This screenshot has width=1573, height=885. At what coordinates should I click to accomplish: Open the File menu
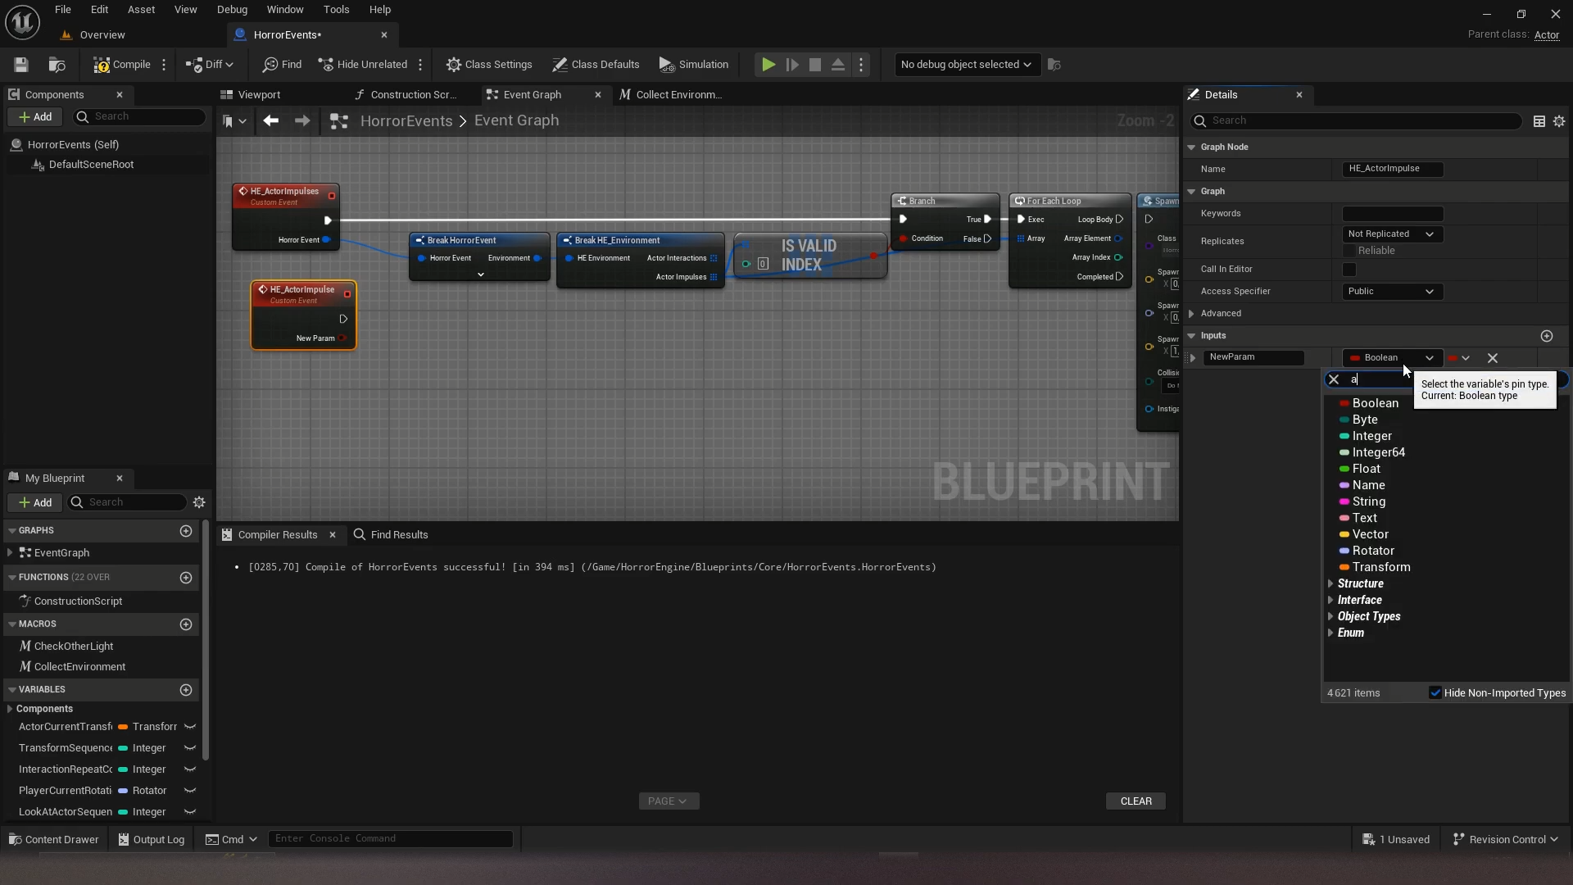coord(62,10)
